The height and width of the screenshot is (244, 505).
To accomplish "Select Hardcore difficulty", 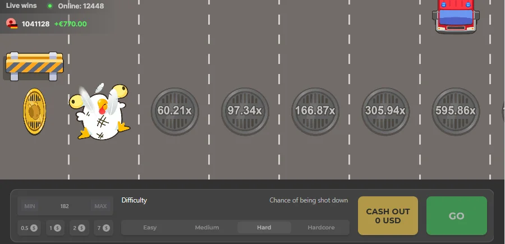I will pos(321,228).
